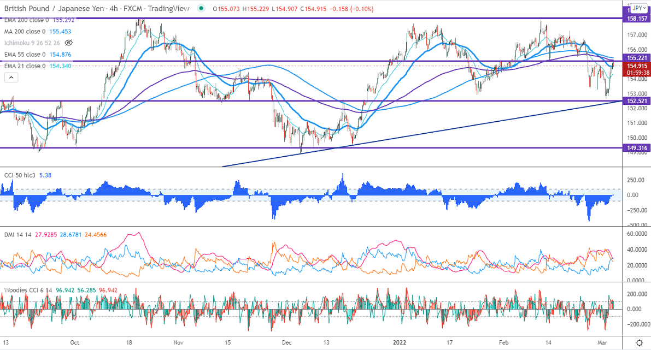Select the British Pound / Japanese Yen title

click(x=54, y=8)
